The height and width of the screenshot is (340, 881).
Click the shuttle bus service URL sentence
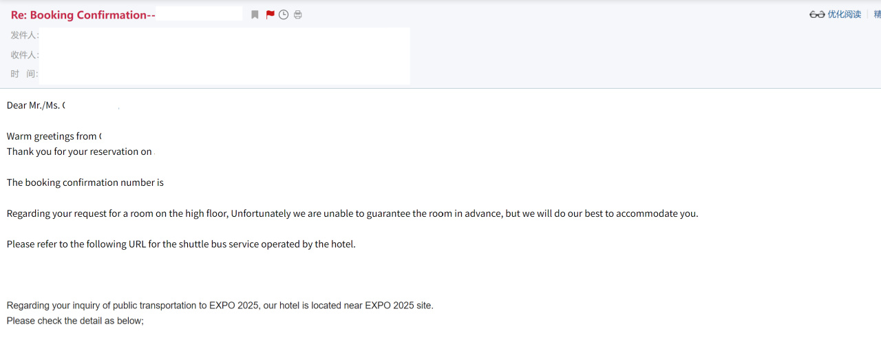pos(181,244)
